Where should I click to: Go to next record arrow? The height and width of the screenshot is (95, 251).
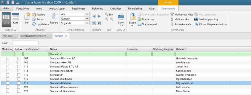pyautogui.click(x=99, y=16)
